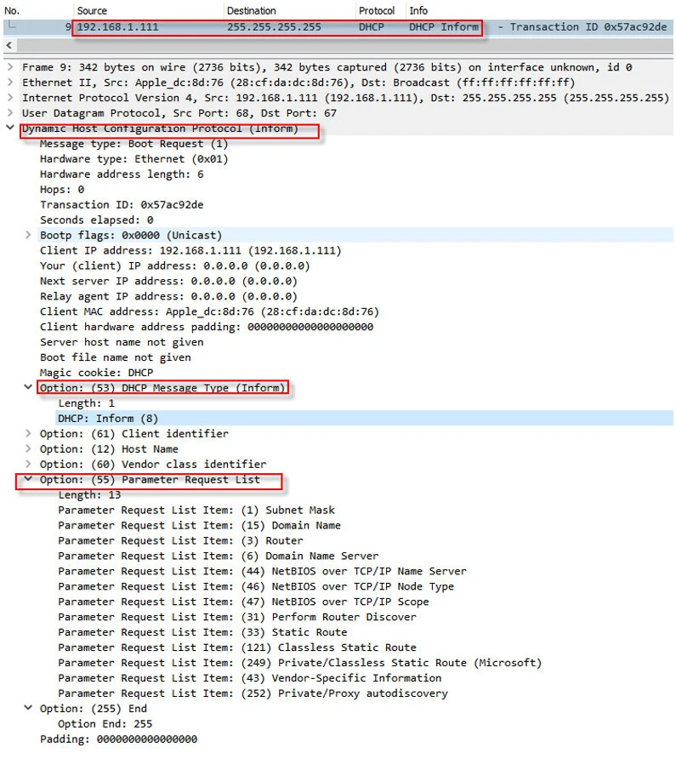Select the DHCP: Inform (8) line
The width and height of the screenshot is (676, 759).
pos(107,419)
